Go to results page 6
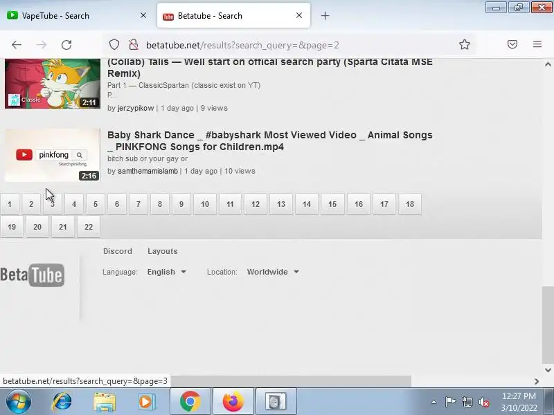The width and height of the screenshot is (554, 415). [x=117, y=204]
